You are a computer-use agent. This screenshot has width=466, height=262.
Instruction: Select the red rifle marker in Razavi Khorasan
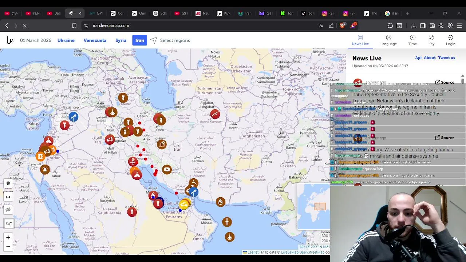(x=215, y=114)
